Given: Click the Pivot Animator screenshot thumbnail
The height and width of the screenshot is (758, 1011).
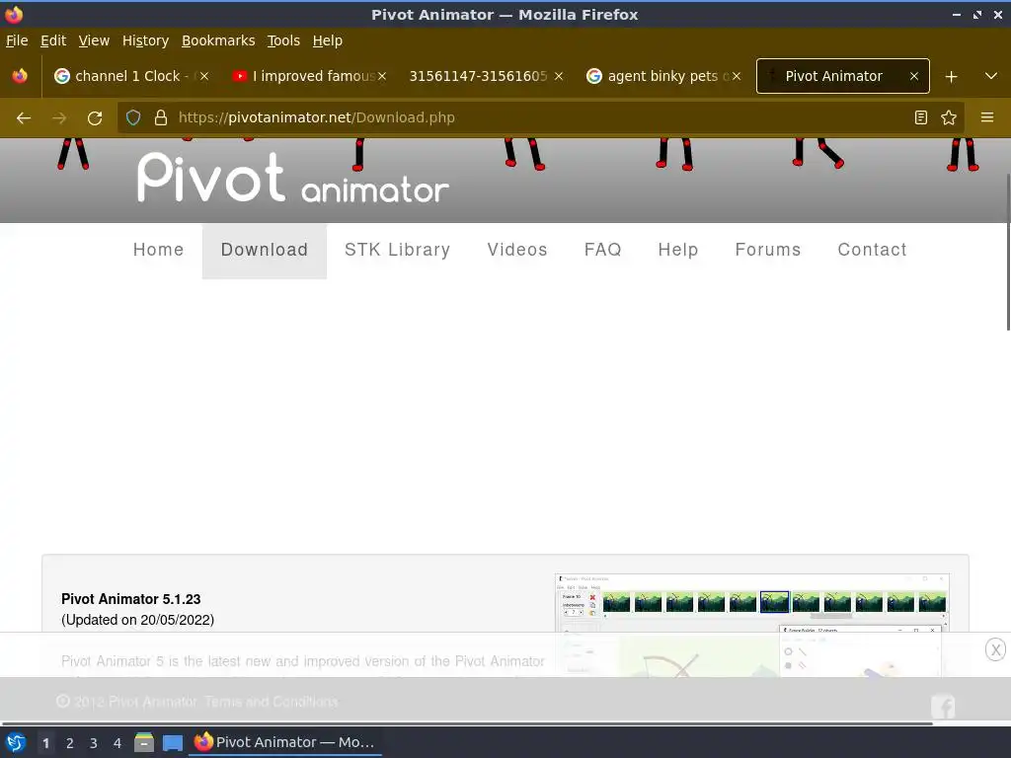Looking at the screenshot, I should pyautogui.click(x=751, y=625).
